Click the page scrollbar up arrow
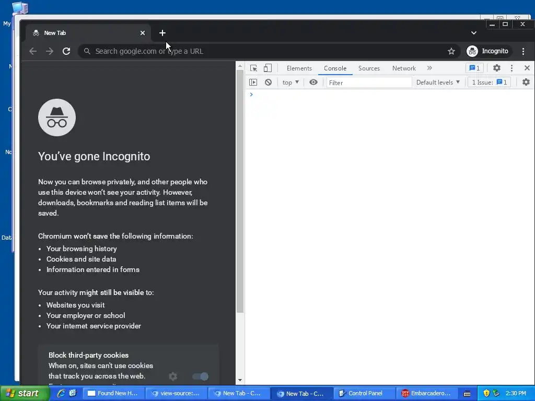The image size is (535, 401). pyautogui.click(x=240, y=66)
